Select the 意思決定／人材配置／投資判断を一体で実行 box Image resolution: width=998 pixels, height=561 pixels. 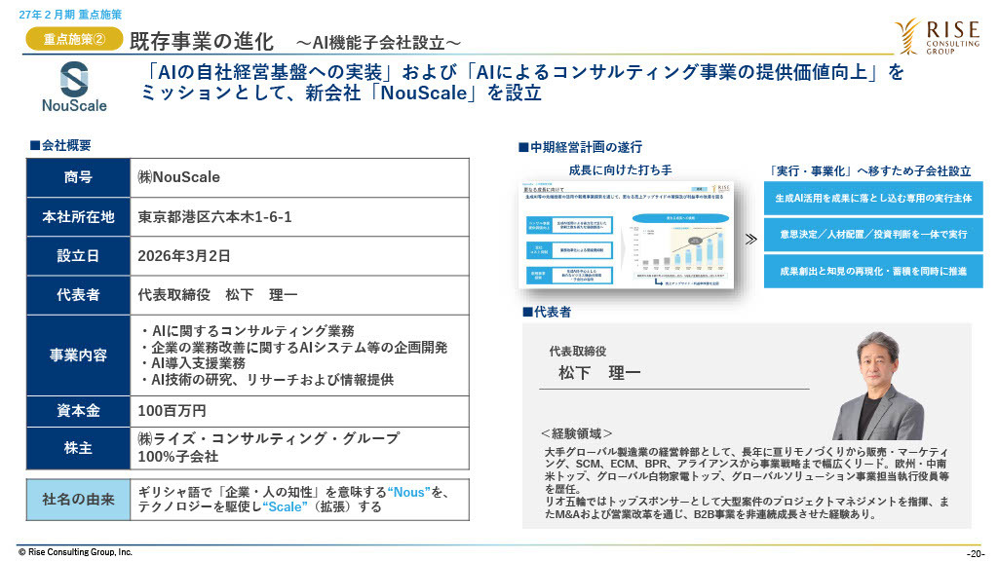(x=873, y=234)
